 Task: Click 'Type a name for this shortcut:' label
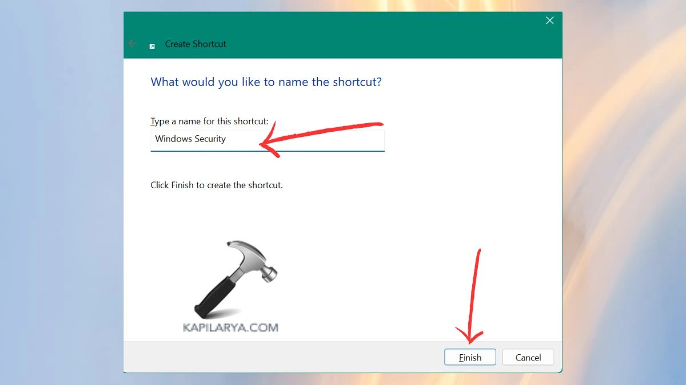tap(209, 122)
